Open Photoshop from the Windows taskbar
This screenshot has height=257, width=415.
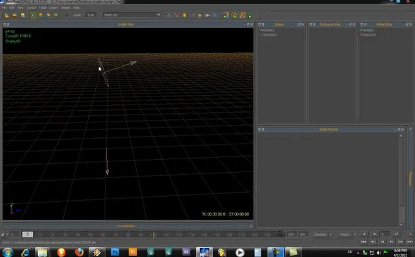pyautogui.click(x=115, y=252)
